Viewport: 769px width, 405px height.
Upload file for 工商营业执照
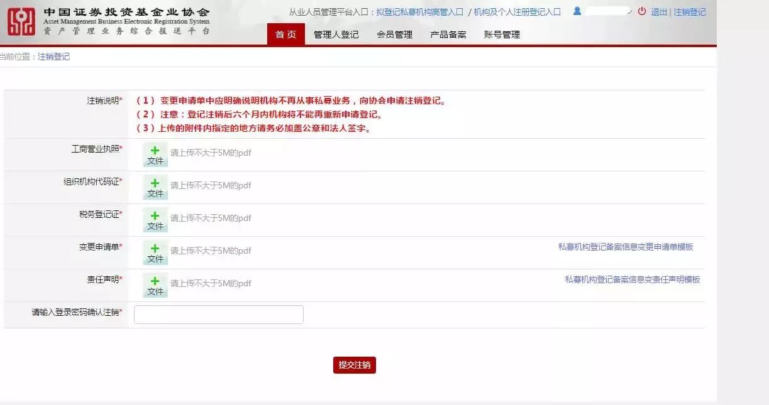click(155, 154)
